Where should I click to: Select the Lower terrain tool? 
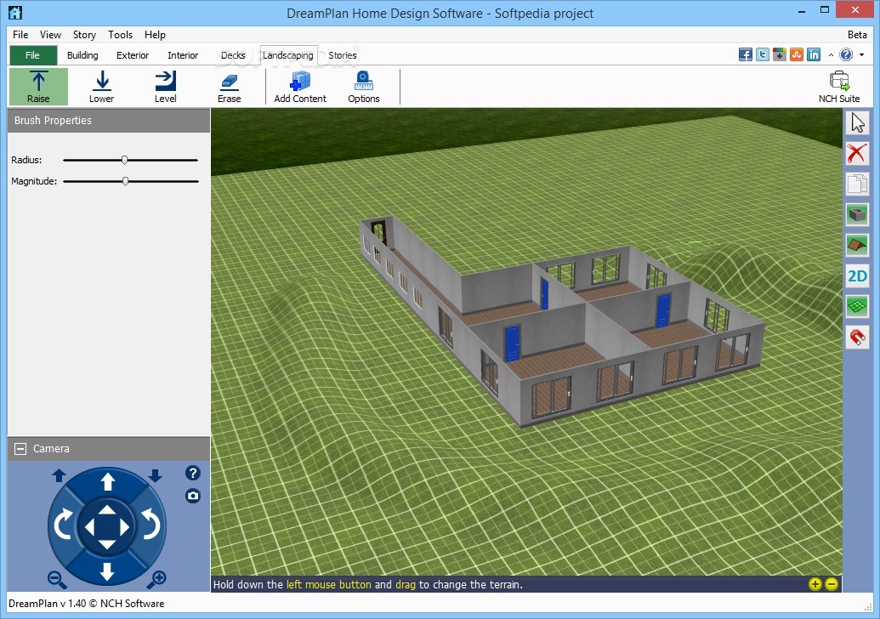tap(101, 87)
